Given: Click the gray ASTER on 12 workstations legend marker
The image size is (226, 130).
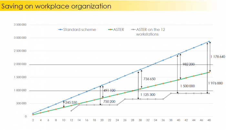Looking at the screenshot, I should tap(133, 30).
